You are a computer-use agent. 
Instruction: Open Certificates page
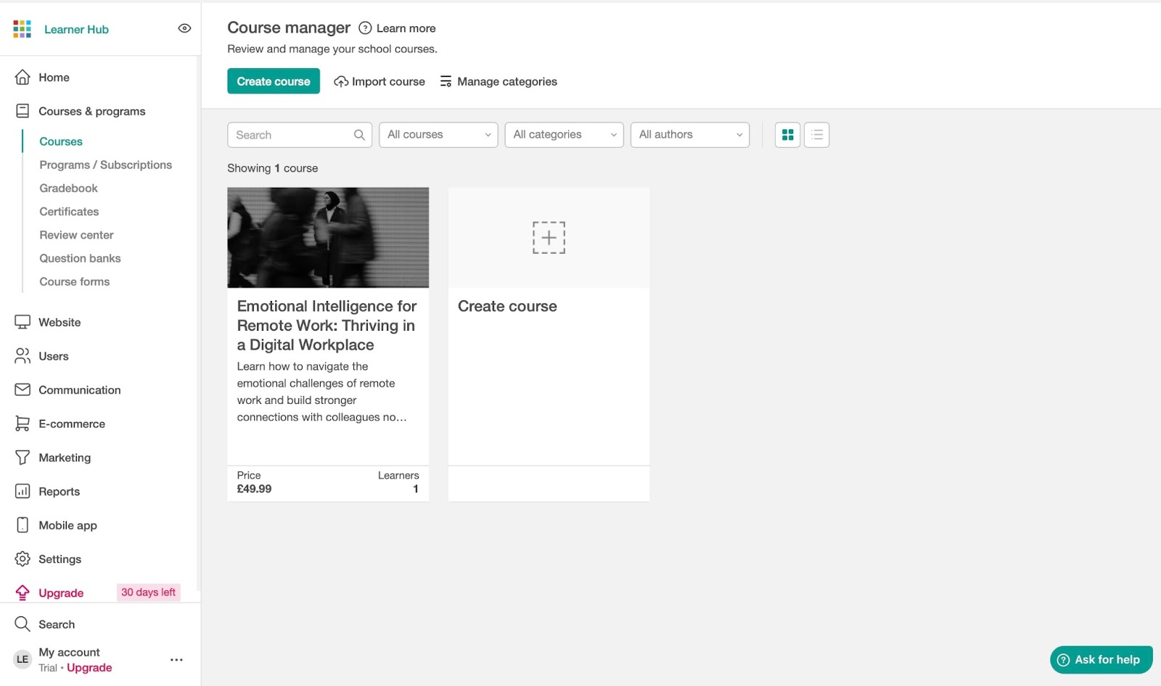pos(69,212)
